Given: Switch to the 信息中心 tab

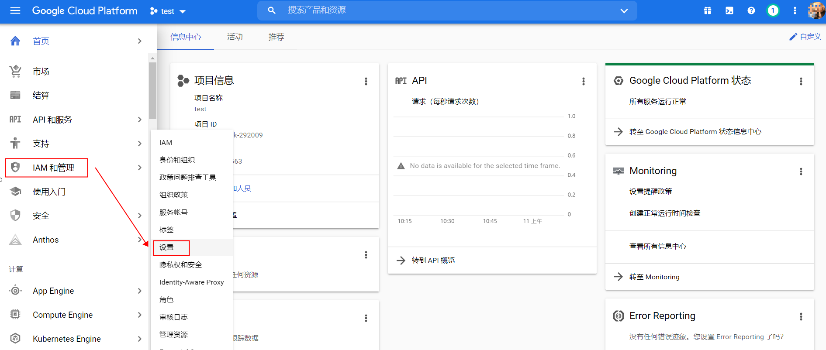Looking at the screenshot, I should (186, 37).
